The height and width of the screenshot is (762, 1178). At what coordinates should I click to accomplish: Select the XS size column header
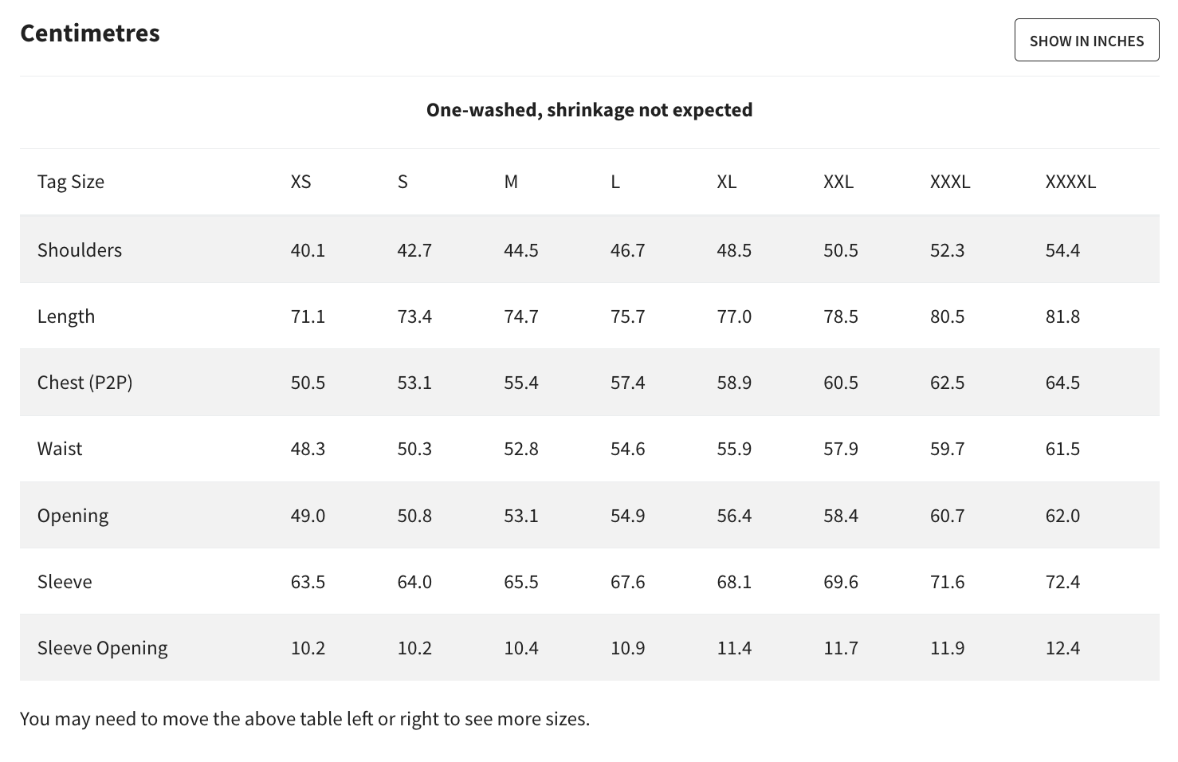tap(300, 182)
